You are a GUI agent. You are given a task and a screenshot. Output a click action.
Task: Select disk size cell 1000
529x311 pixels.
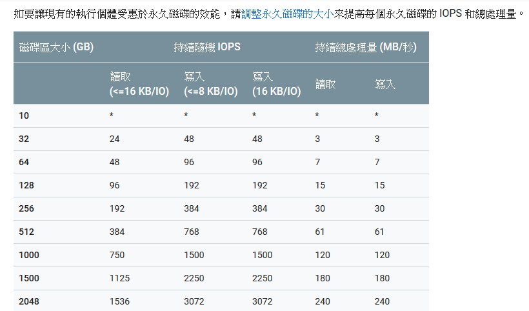tap(29, 255)
